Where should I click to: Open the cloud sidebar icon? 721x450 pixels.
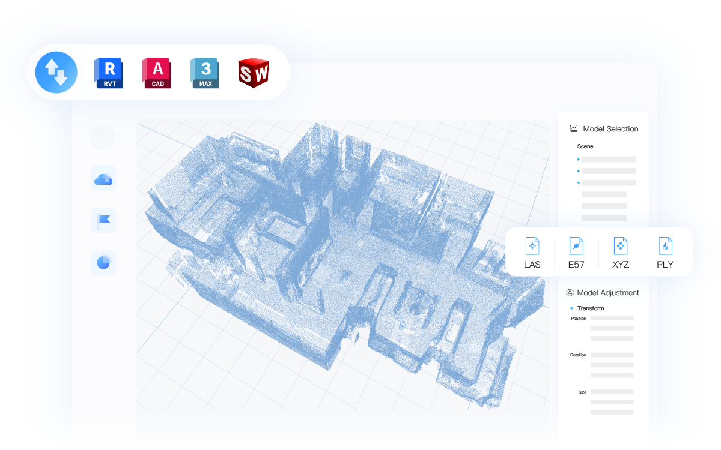tap(103, 179)
